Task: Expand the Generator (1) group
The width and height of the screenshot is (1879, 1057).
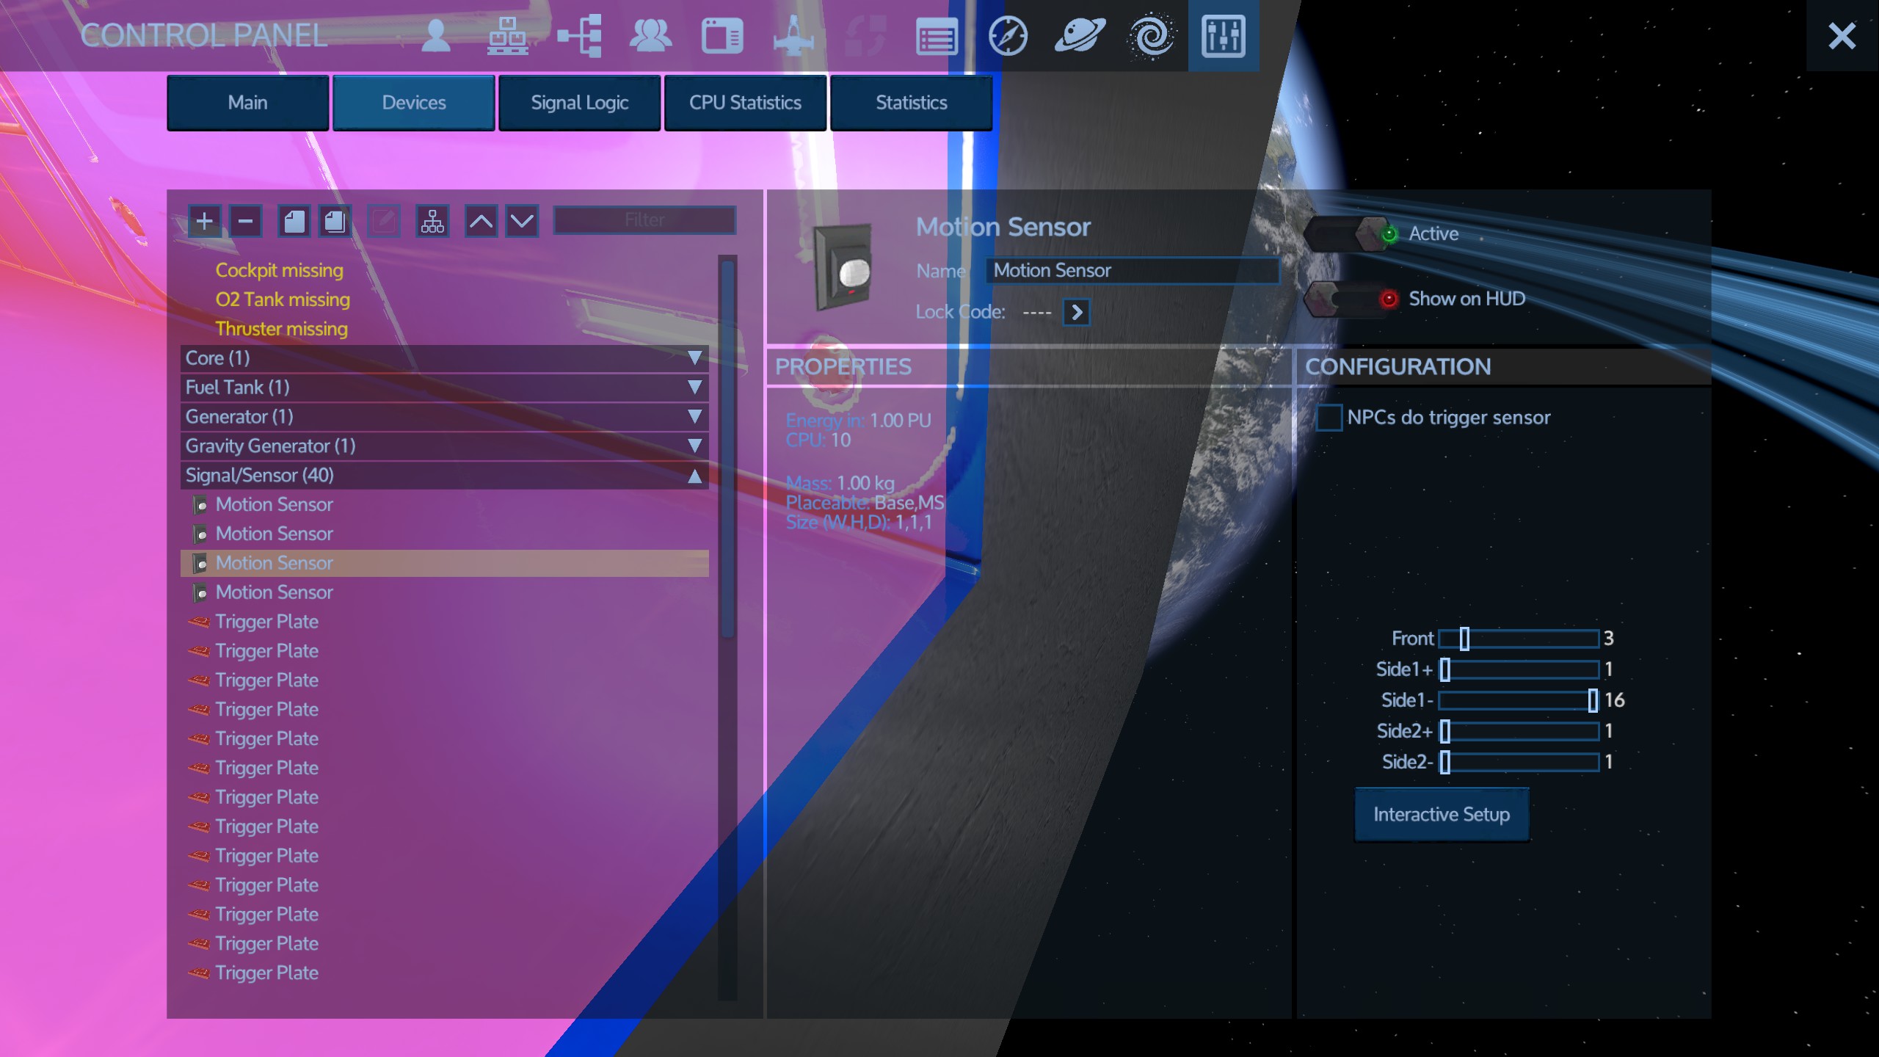Action: click(445, 417)
